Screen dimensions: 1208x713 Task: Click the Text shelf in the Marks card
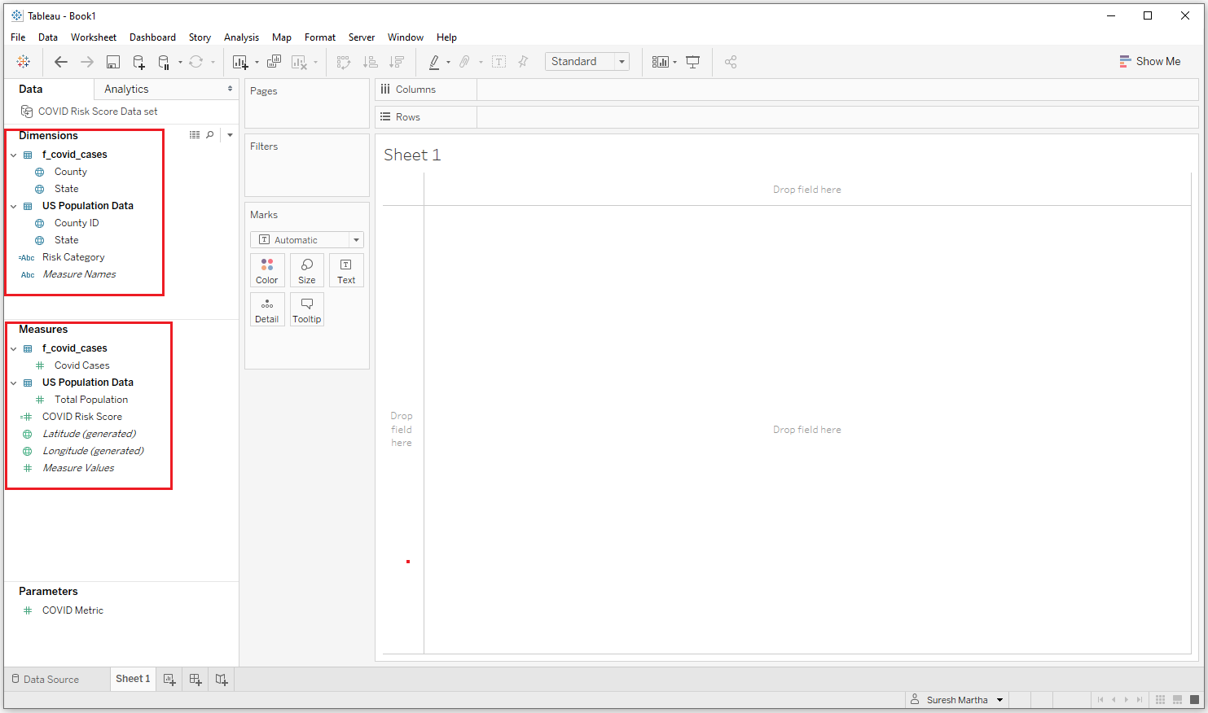(346, 269)
